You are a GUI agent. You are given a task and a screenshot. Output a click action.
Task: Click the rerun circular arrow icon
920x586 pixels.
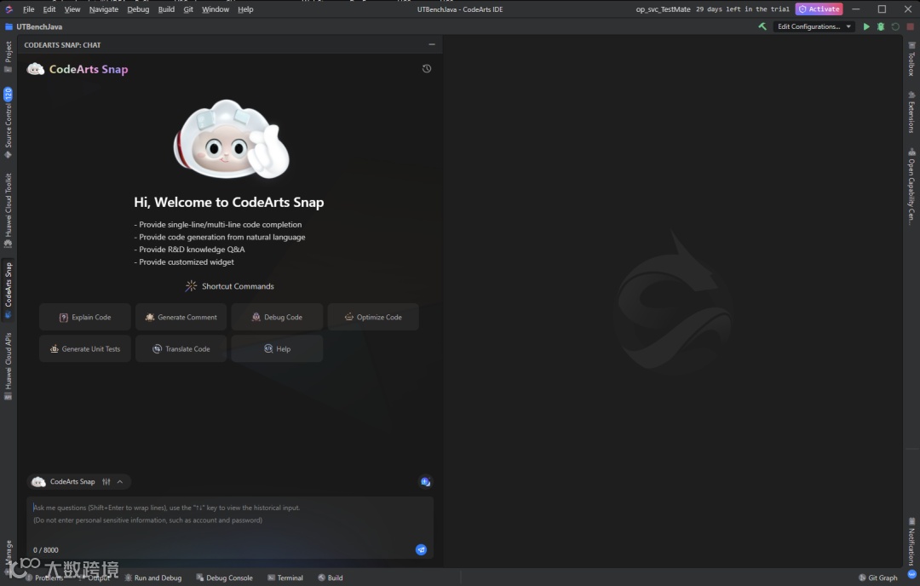tap(895, 26)
